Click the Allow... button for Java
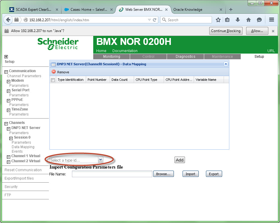Image resolution: width=280 pixels, height=223 pixels. tap(257, 31)
